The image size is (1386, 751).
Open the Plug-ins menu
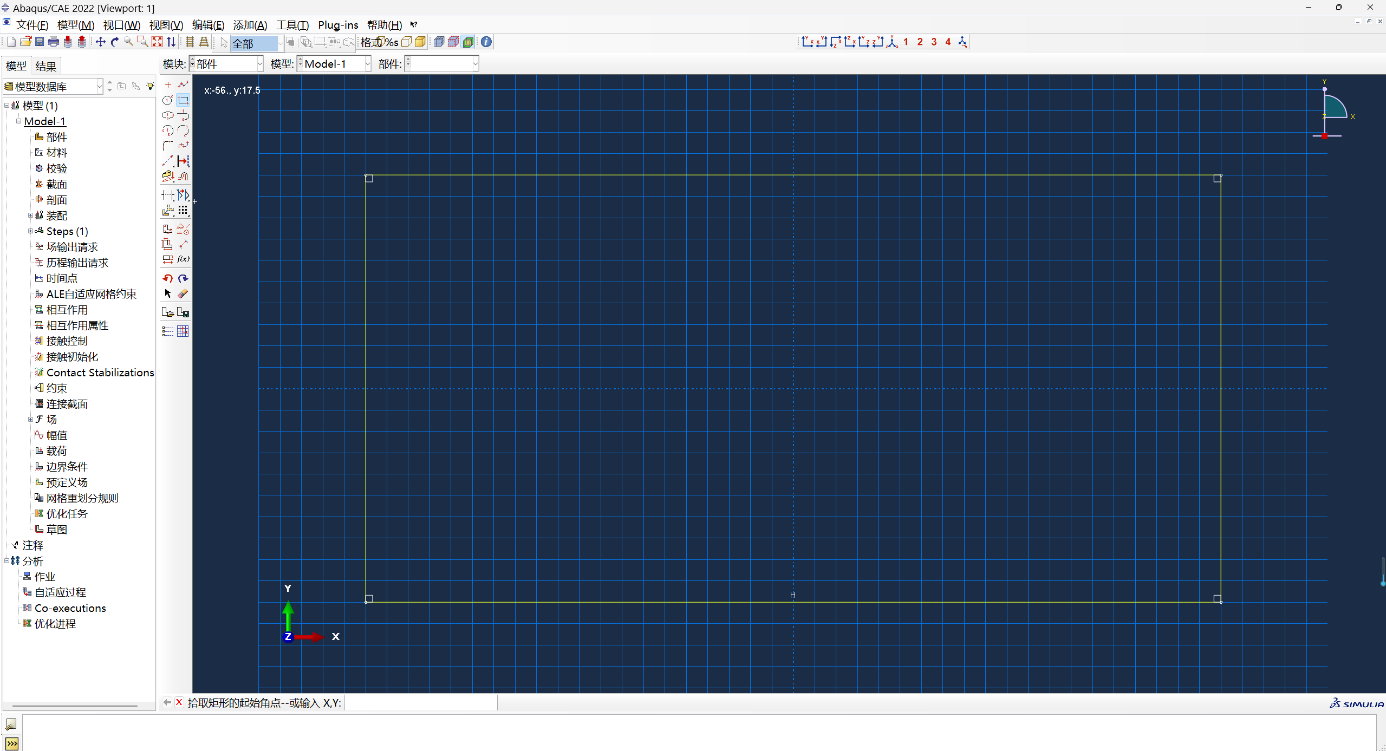click(x=338, y=25)
